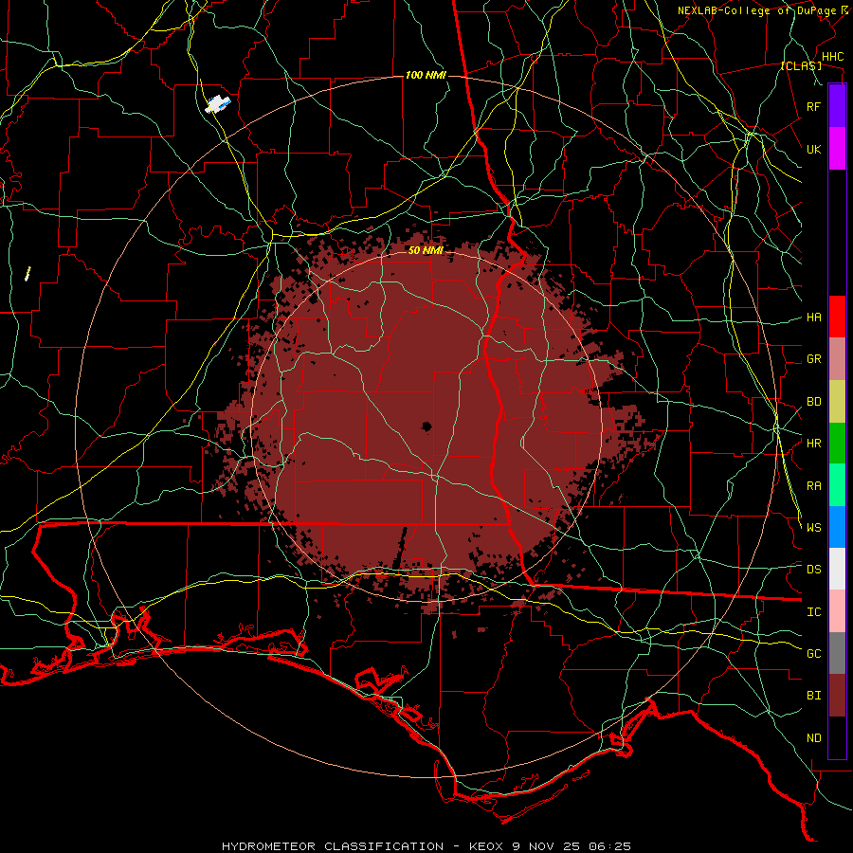The image size is (853, 853).
Task: Click the RA legend color swatch
Action: (837, 485)
